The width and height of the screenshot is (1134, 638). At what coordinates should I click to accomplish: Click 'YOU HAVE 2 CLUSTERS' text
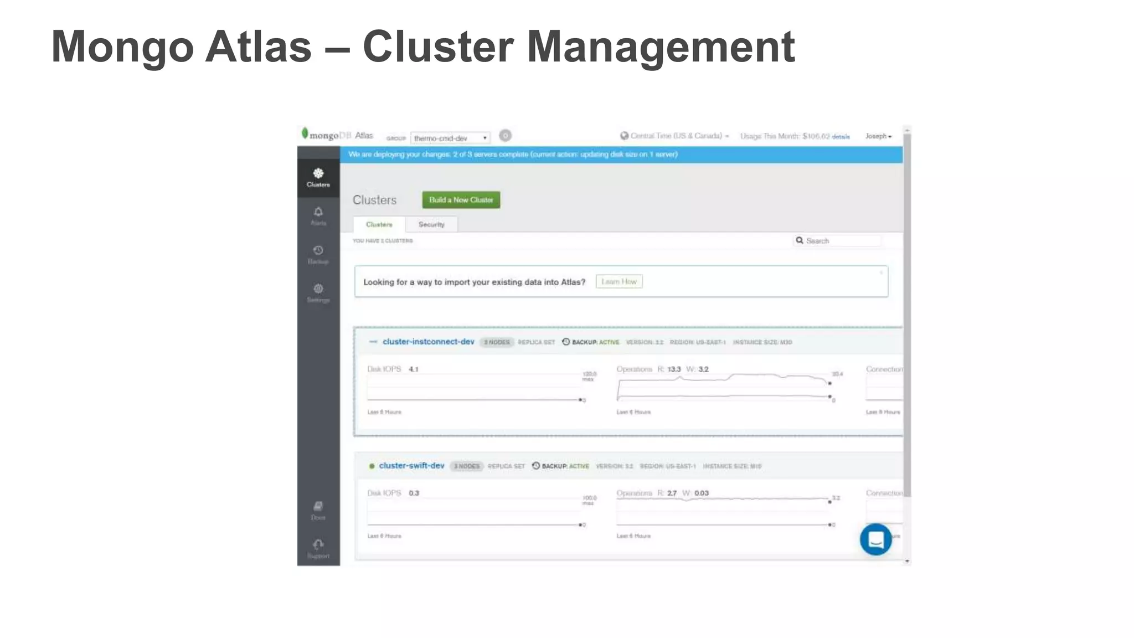383,241
